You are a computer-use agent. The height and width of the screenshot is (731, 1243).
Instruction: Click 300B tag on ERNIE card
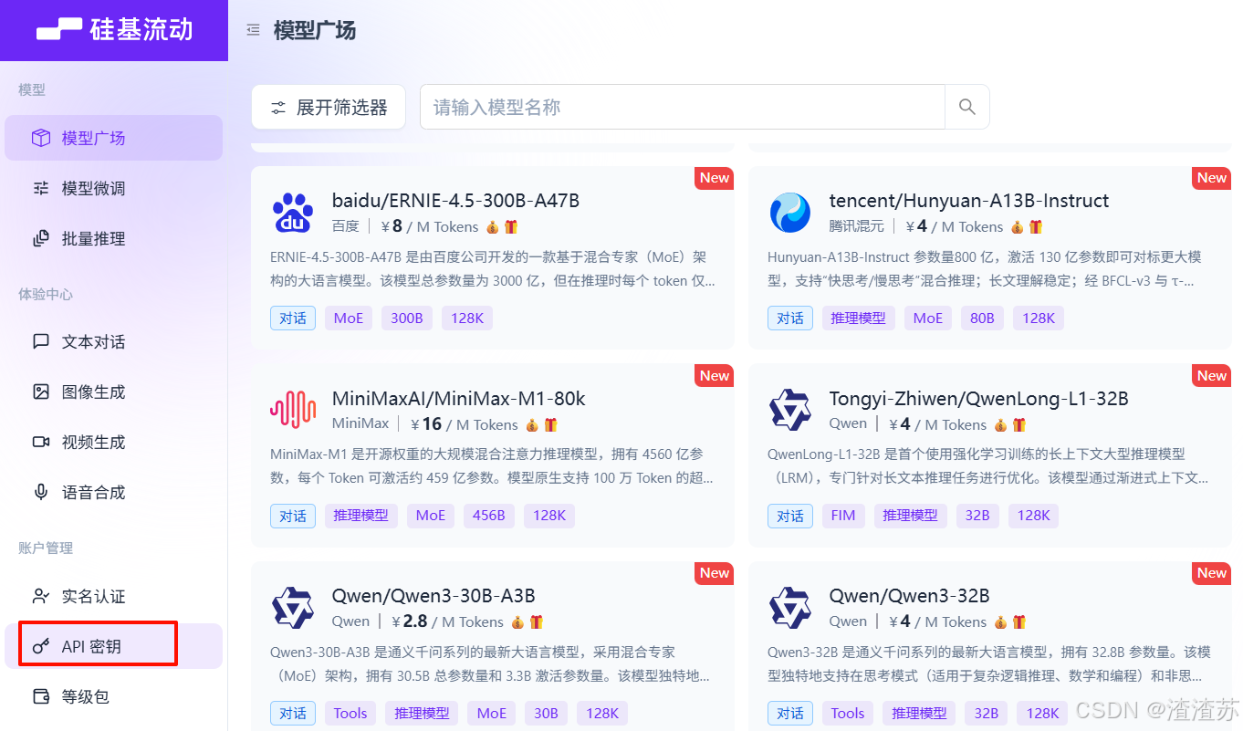(x=407, y=318)
